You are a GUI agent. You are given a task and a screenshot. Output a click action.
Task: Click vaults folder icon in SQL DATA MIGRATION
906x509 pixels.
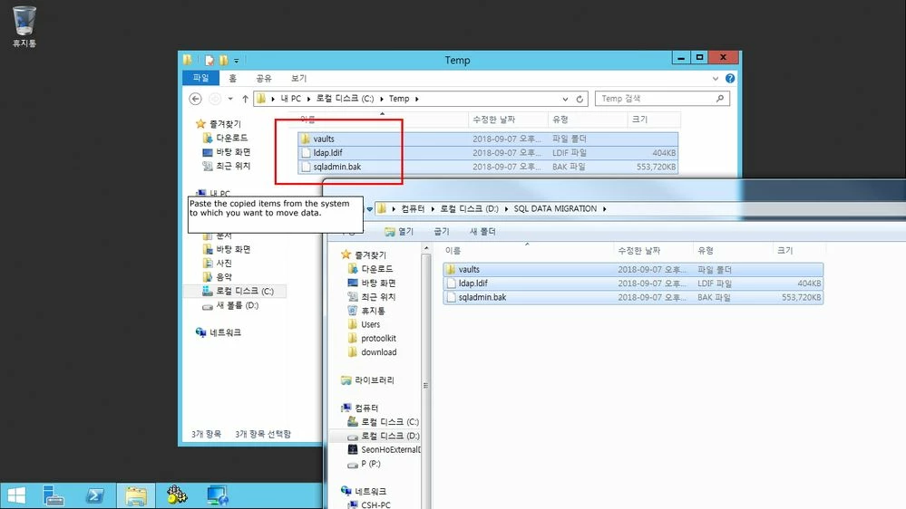tap(451, 270)
